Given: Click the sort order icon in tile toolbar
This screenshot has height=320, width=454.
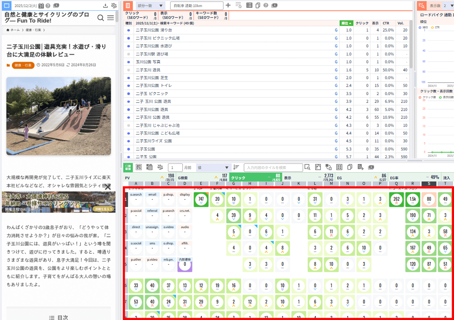Looking at the screenshot, I should tap(236, 167).
